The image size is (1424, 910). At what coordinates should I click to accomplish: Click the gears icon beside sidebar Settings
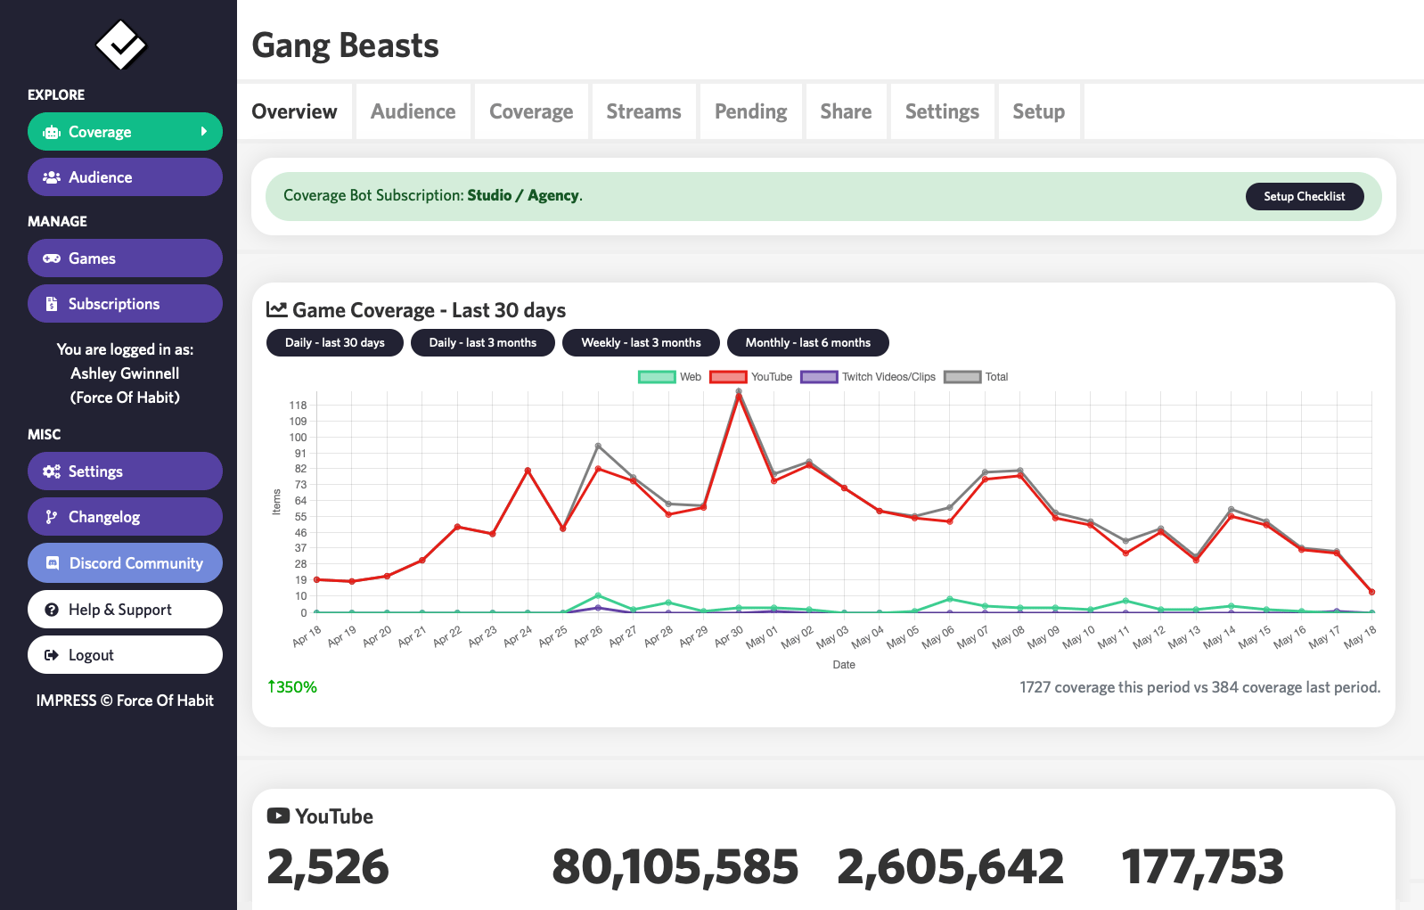[52, 471]
